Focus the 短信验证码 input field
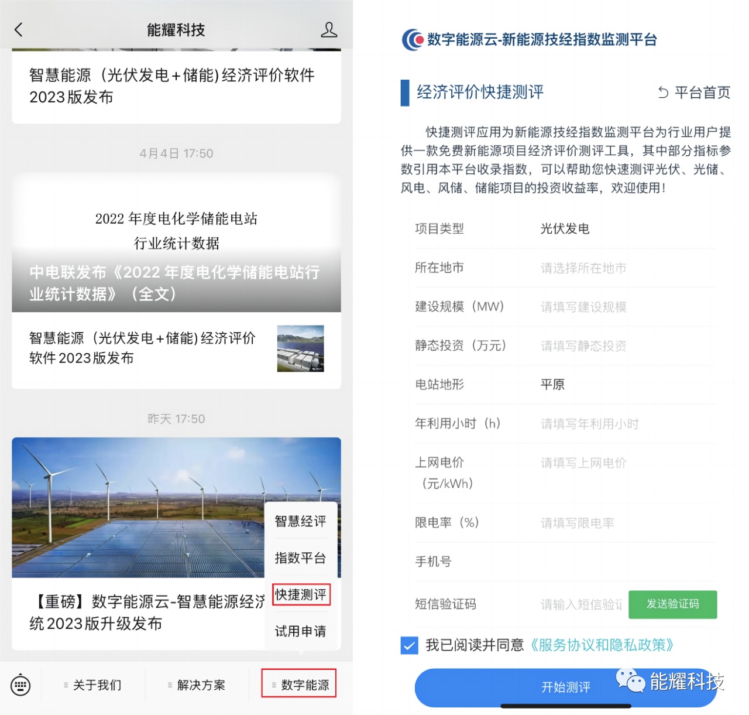749x715 pixels. click(581, 604)
